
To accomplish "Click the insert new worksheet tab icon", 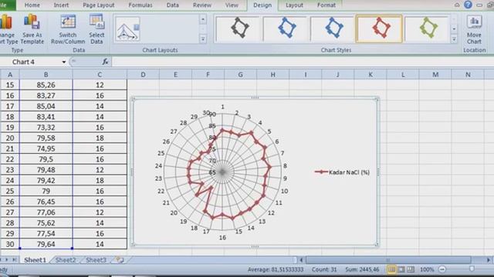I will tap(120, 260).
